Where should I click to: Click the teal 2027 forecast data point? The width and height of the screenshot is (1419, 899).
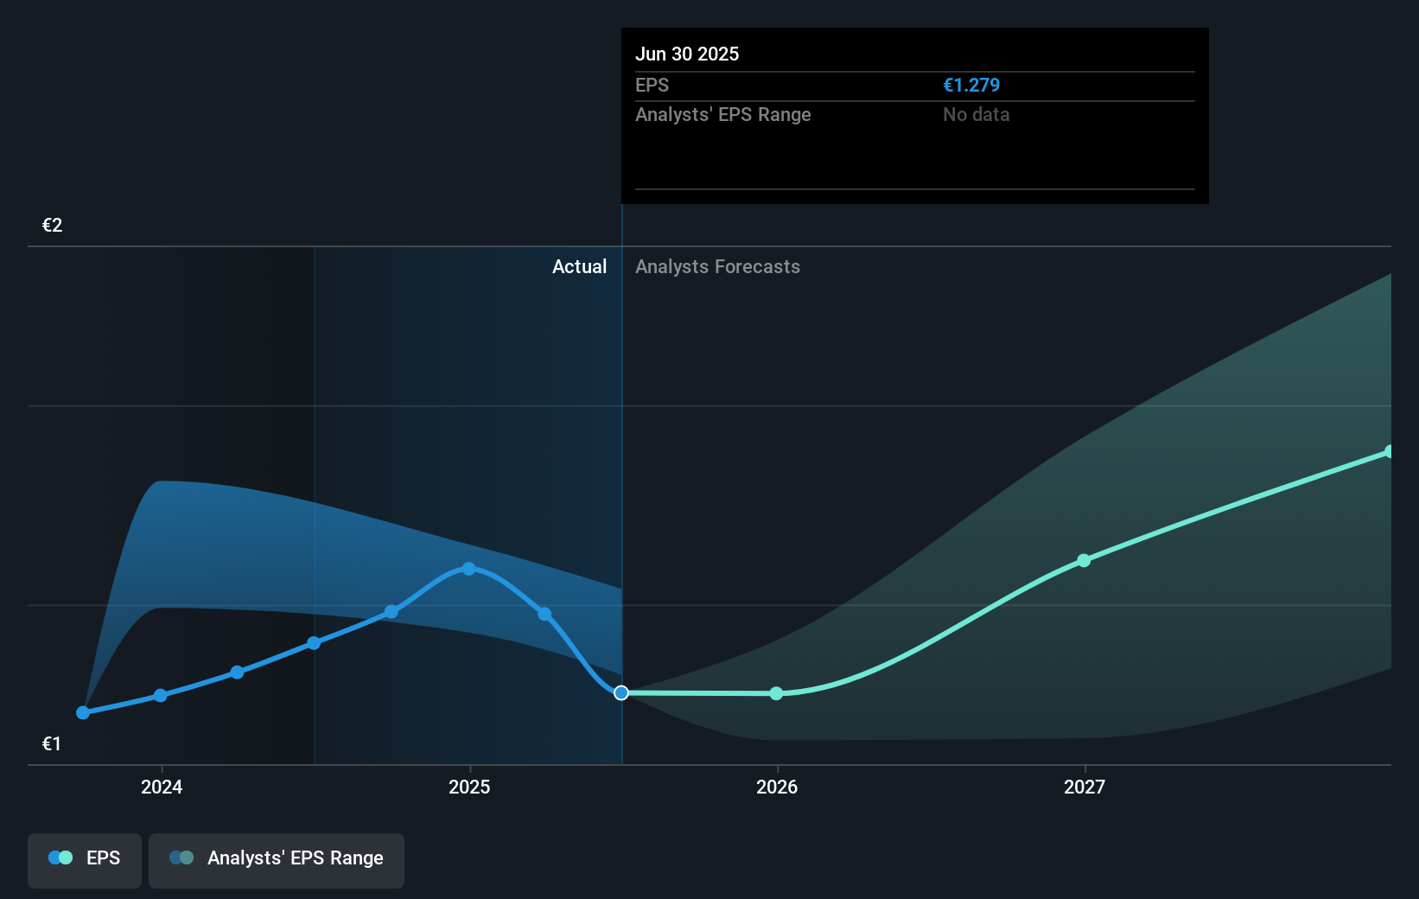click(1083, 560)
